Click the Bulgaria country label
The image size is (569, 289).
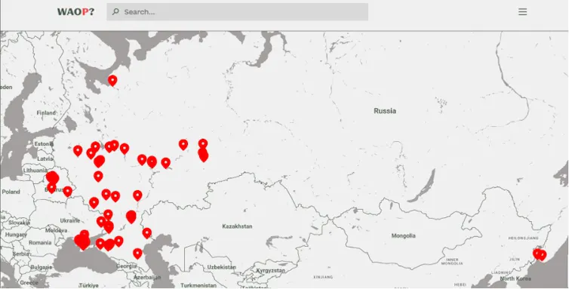click(41, 268)
